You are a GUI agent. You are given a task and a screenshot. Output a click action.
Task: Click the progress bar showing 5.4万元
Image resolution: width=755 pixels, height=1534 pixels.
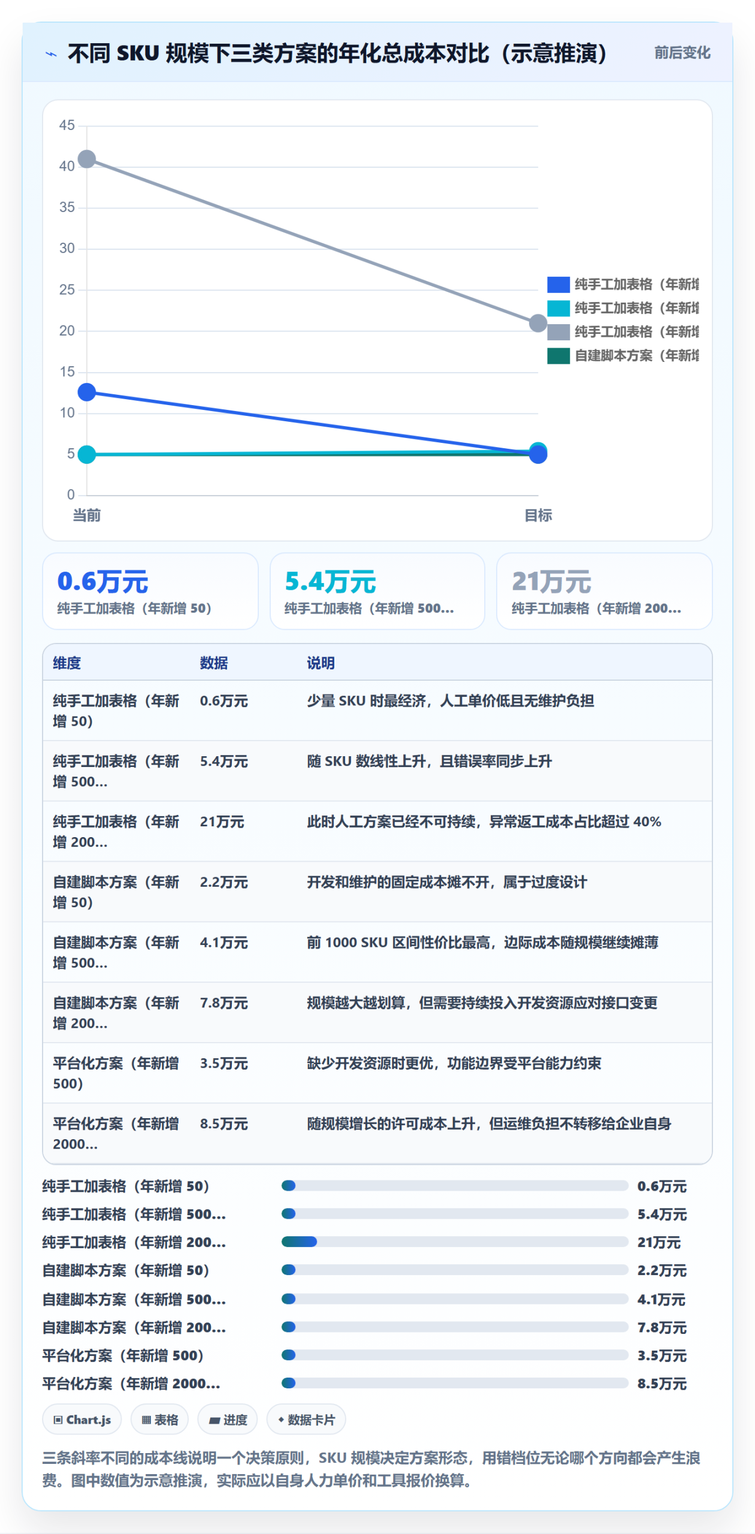tap(455, 1213)
